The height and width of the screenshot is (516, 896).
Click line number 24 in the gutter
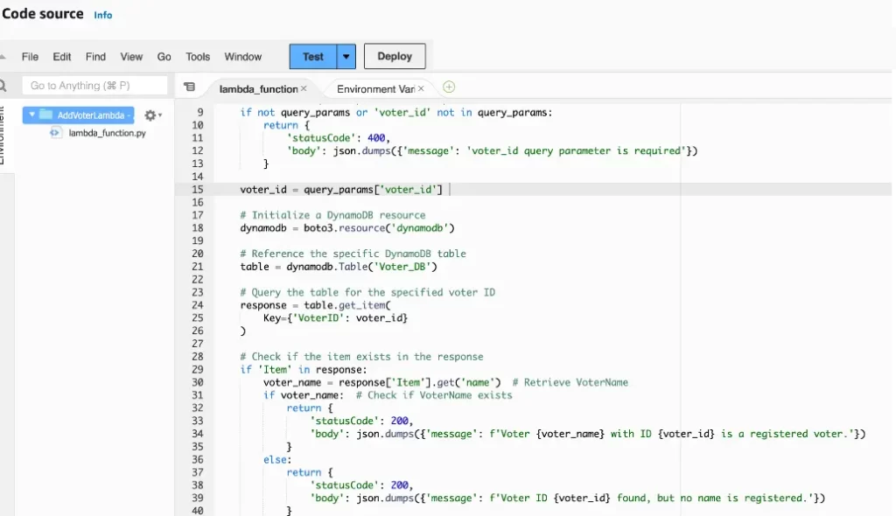[x=198, y=304]
